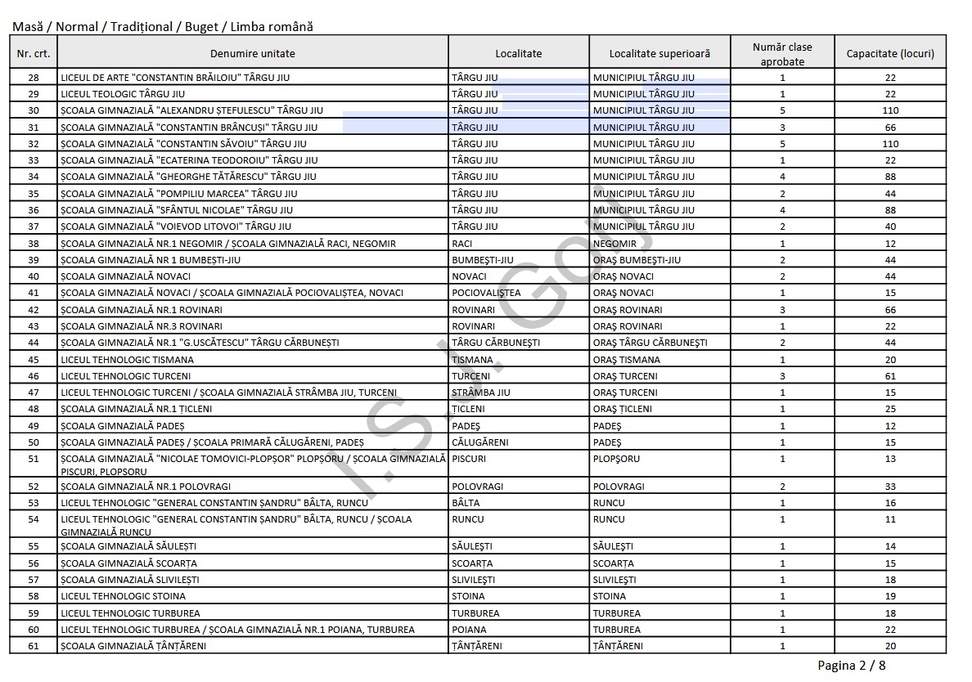Click the "Localitate superioară" column header

[x=659, y=54]
